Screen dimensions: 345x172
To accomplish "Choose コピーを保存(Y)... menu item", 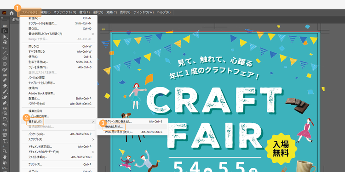I will (x=58, y=67).
